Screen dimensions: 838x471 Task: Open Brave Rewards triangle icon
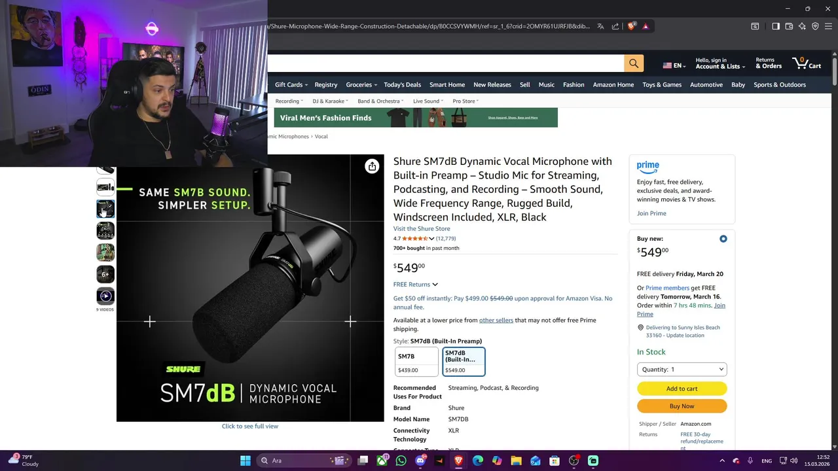646,26
